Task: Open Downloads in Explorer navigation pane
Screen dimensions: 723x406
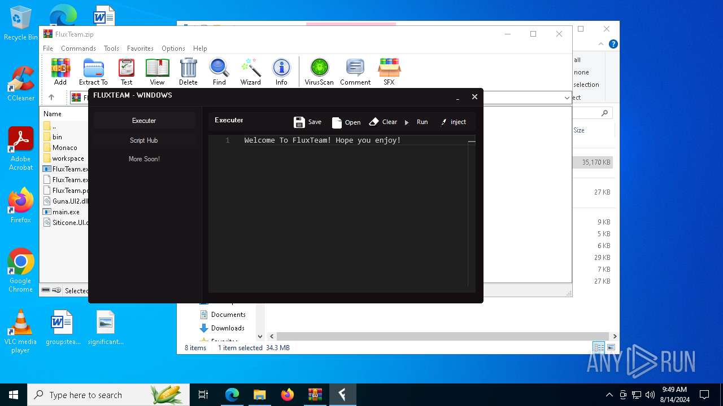Action: (x=223, y=328)
